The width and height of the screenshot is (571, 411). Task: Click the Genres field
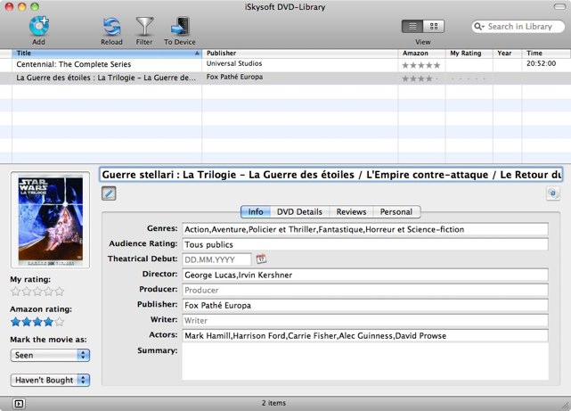point(365,229)
